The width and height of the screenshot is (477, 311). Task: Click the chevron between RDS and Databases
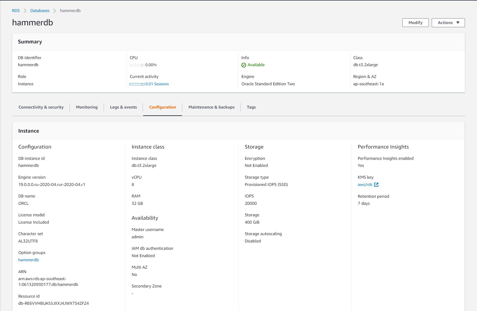(25, 11)
